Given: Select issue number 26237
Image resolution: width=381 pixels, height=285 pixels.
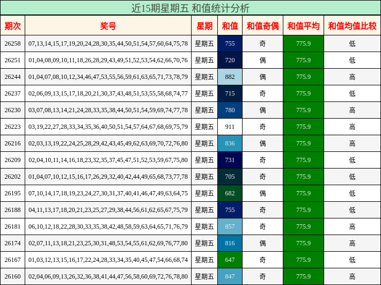Looking at the screenshot, I should [13, 93].
